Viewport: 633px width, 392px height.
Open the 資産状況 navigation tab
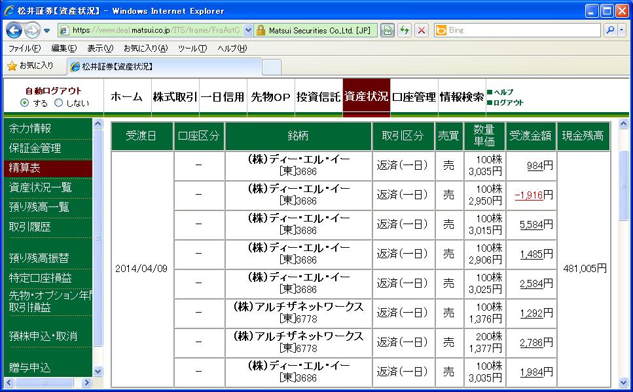coord(366,96)
